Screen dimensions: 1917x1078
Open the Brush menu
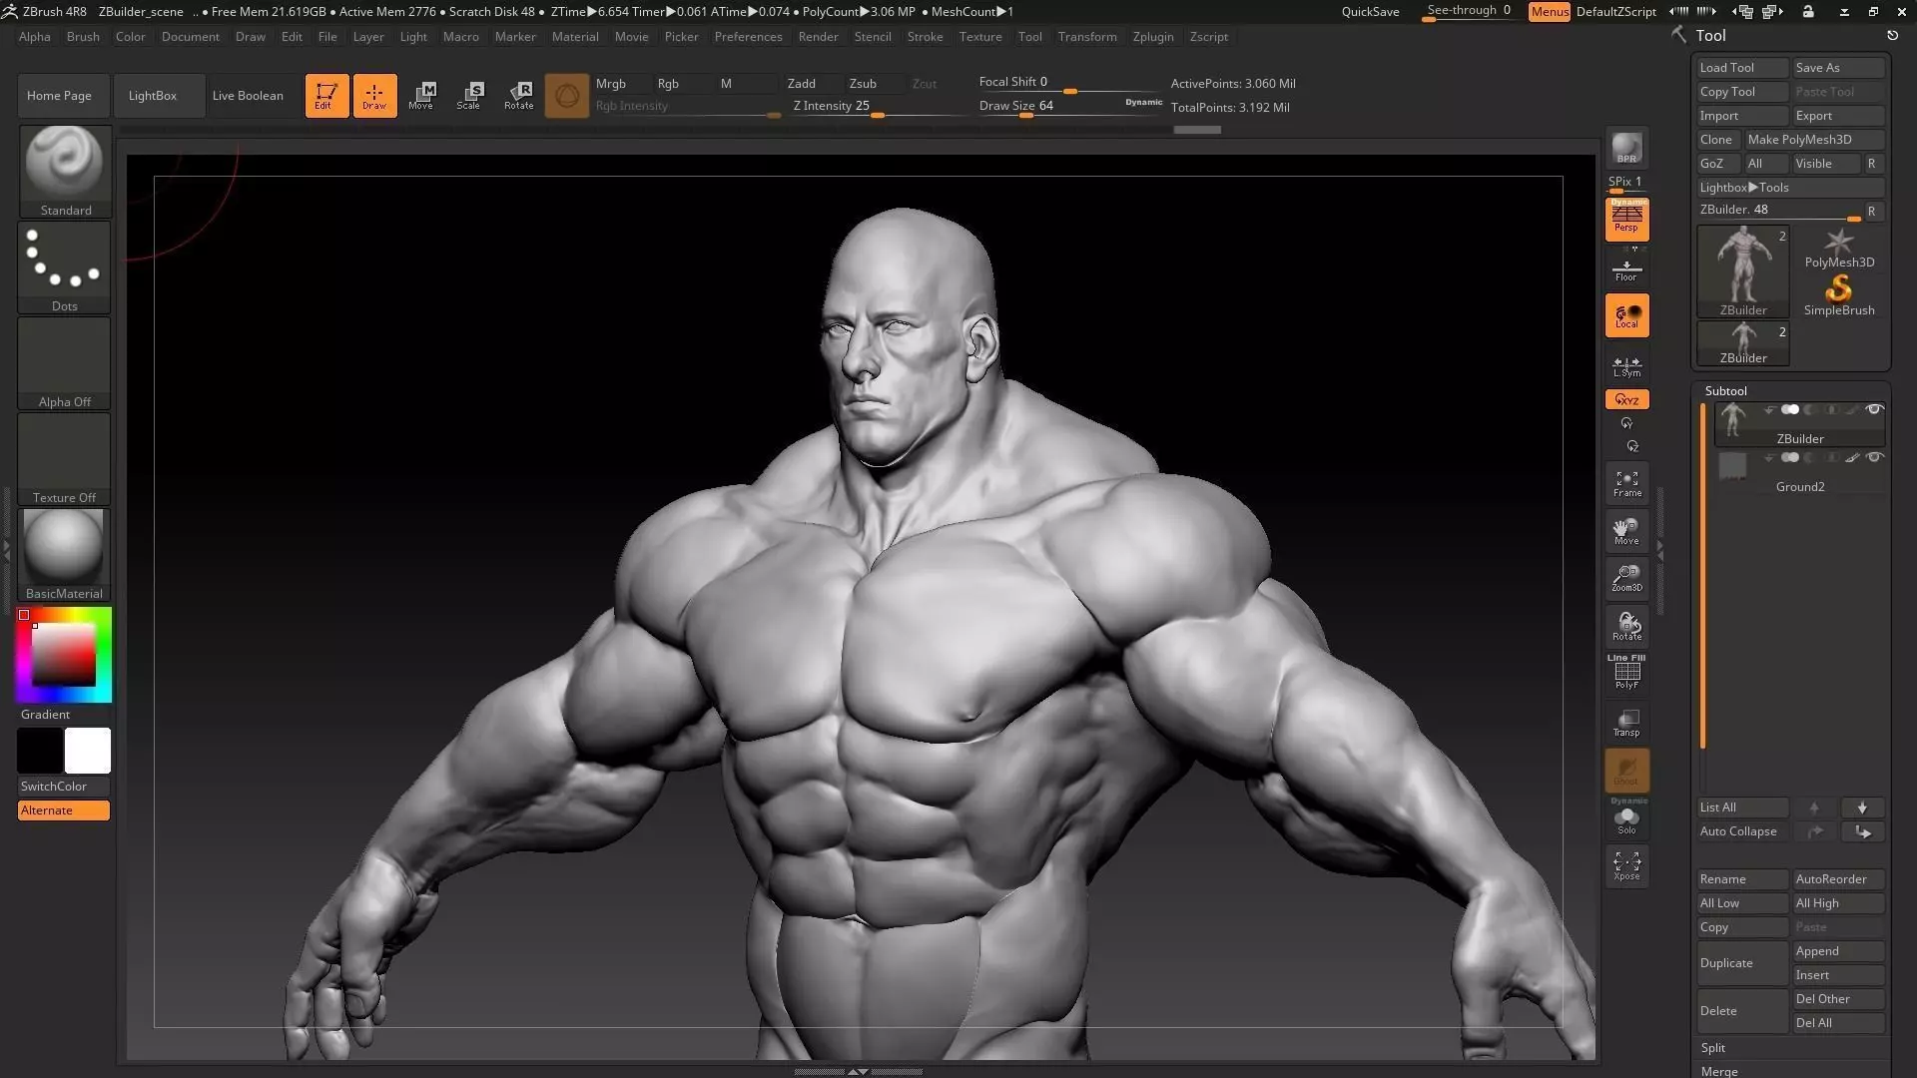click(83, 37)
